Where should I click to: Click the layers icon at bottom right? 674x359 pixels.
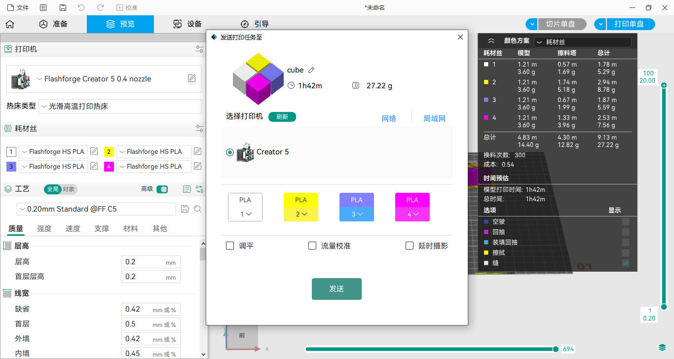coord(662,348)
